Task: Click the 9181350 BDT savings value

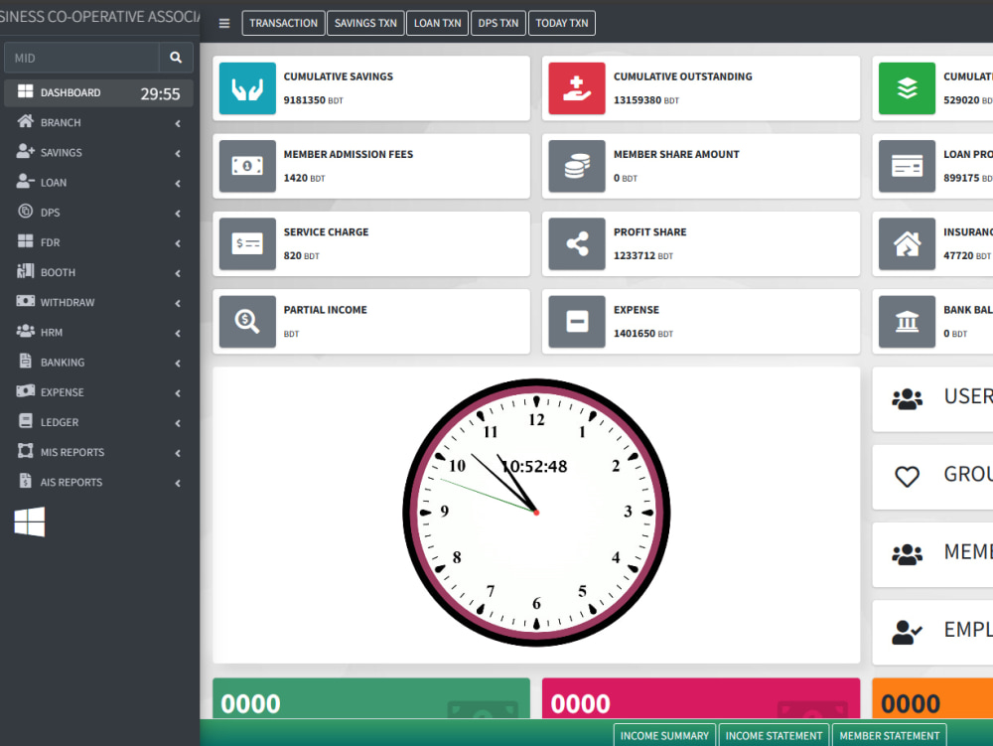Action: [313, 100]
